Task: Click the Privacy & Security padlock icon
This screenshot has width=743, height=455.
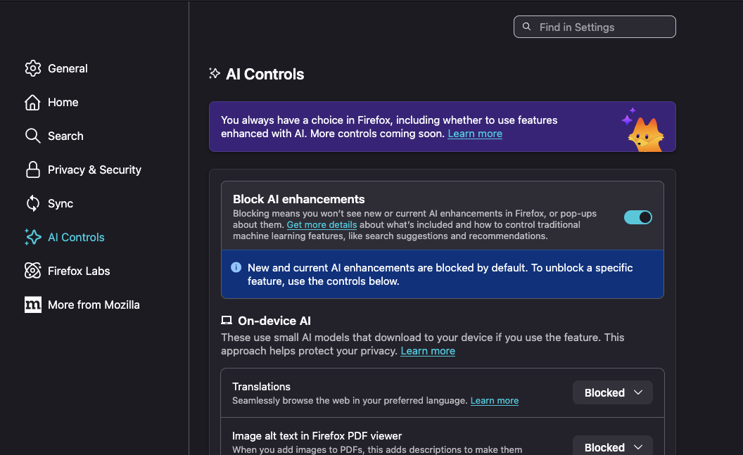Action: tap(33, 169)
